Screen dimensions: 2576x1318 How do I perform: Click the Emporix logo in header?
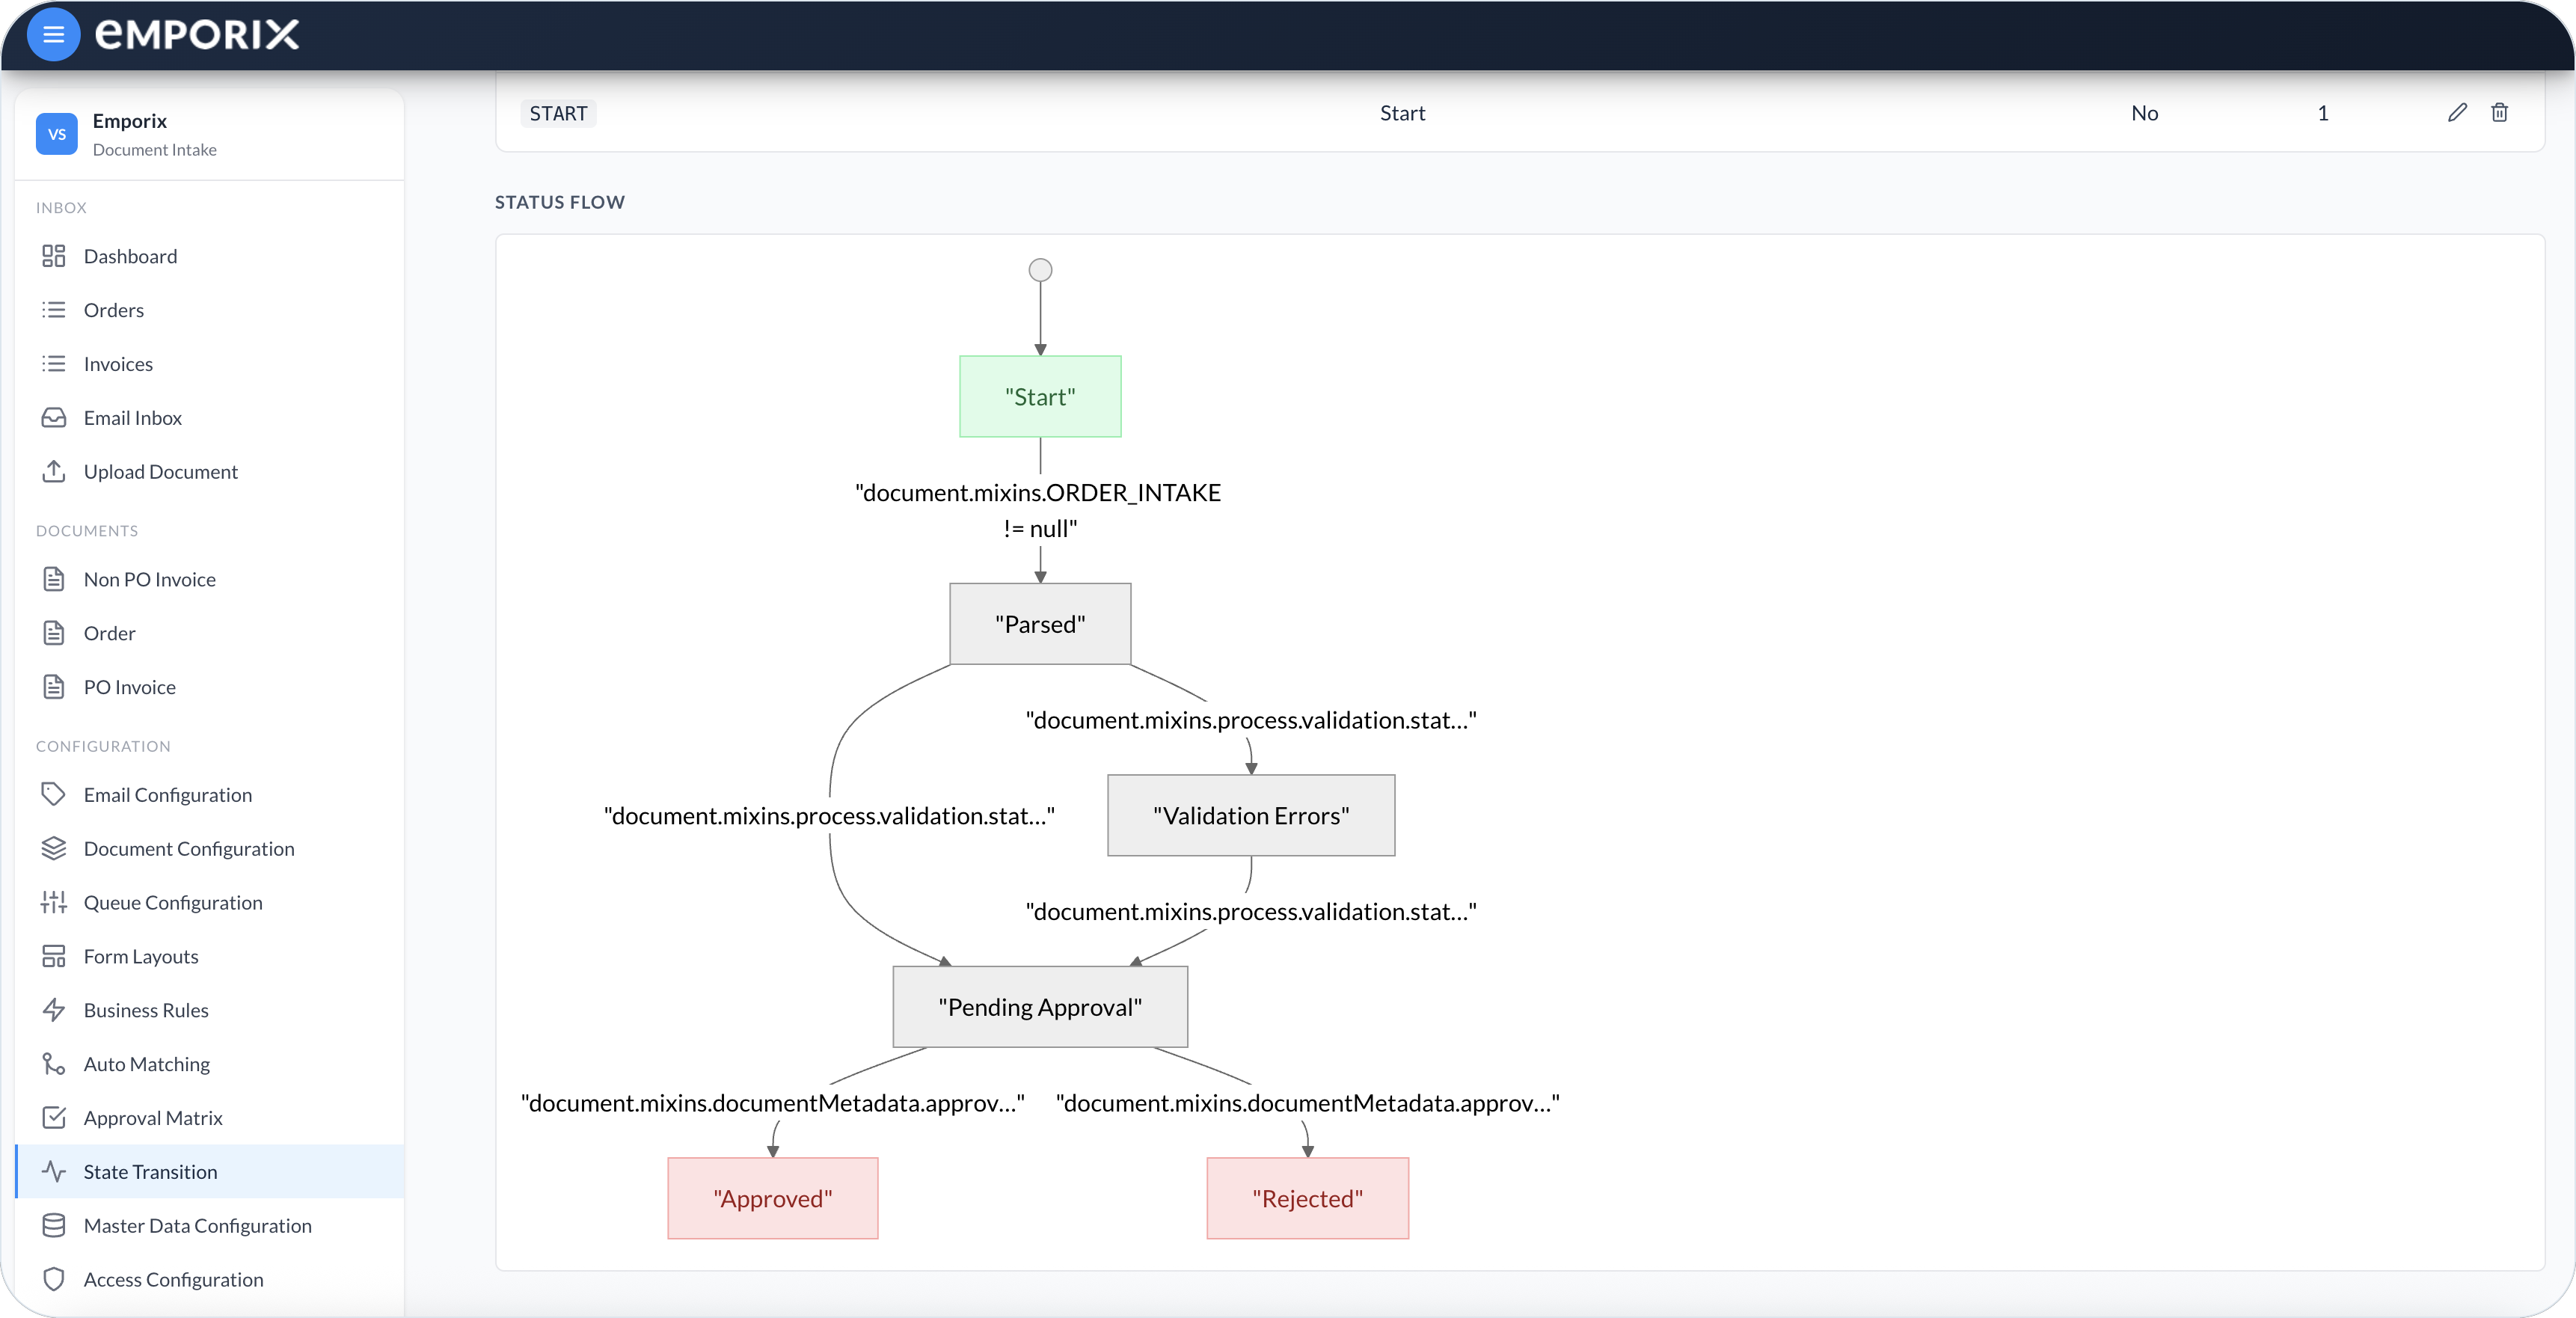click(197, 35)
